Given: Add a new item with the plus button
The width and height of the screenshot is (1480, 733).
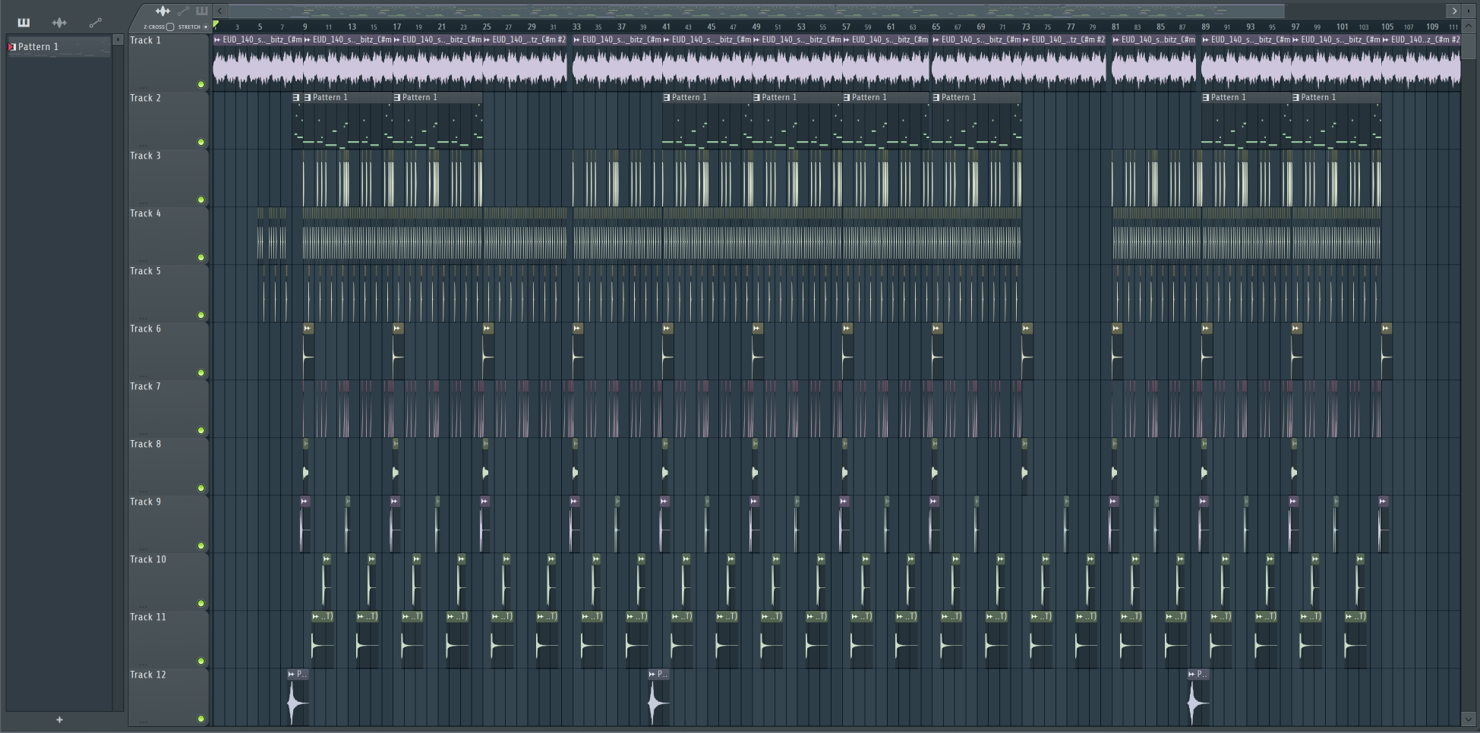Looking at the screenshot, I should click(x=59, y=719).
